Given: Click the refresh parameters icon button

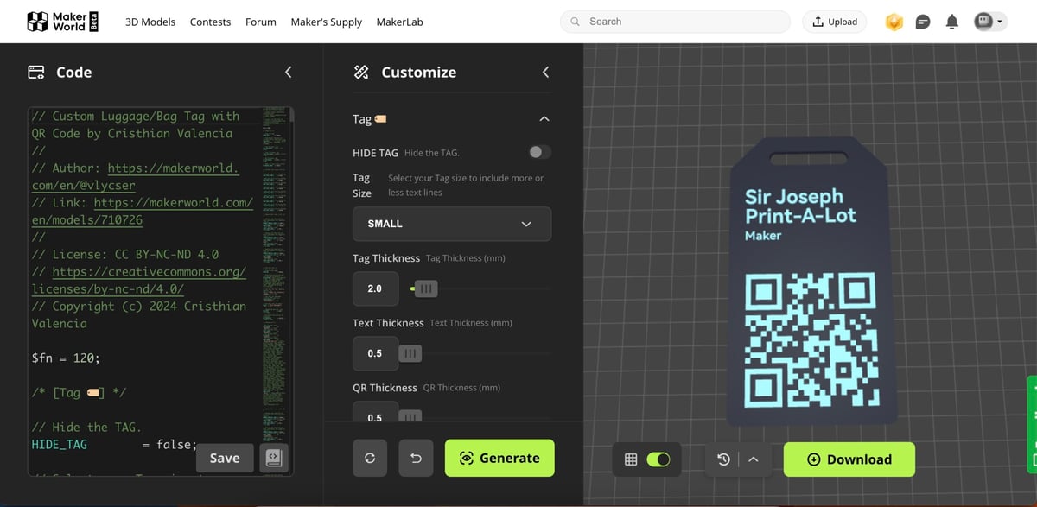Looking at the screenshot, I should pyautogui.click(x=370, y=459).
